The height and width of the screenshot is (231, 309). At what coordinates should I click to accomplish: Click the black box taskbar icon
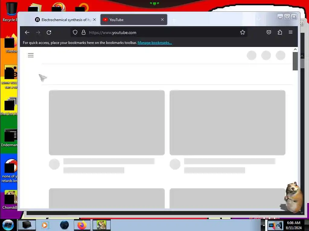pyautogui.click(x=27, y=225)
